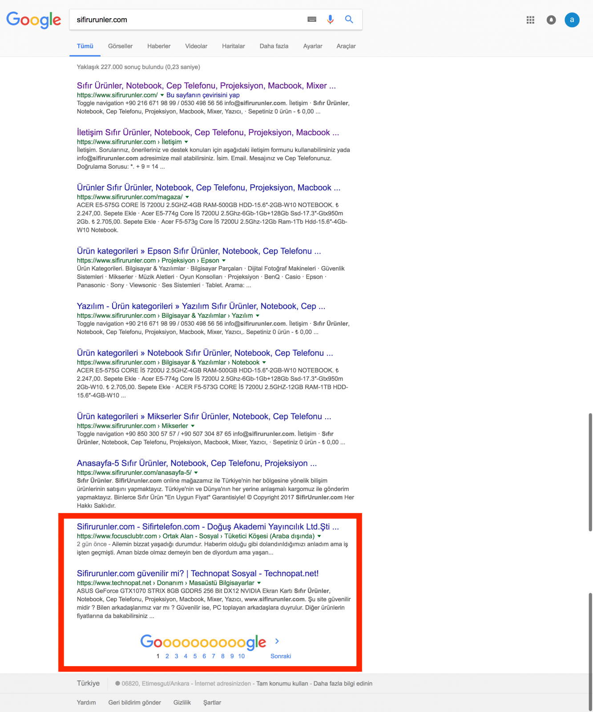
Task: Expand dropdown arrow after /magaza/ URL
Action: 187,197
